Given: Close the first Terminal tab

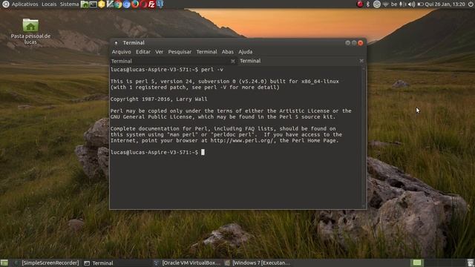Looking at the screenshot, I should (233, 61).
